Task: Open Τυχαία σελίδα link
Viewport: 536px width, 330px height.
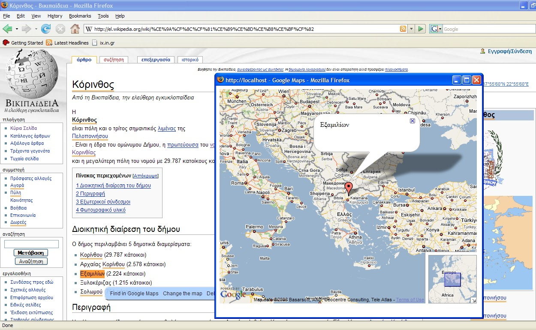Action: point(24,159)
